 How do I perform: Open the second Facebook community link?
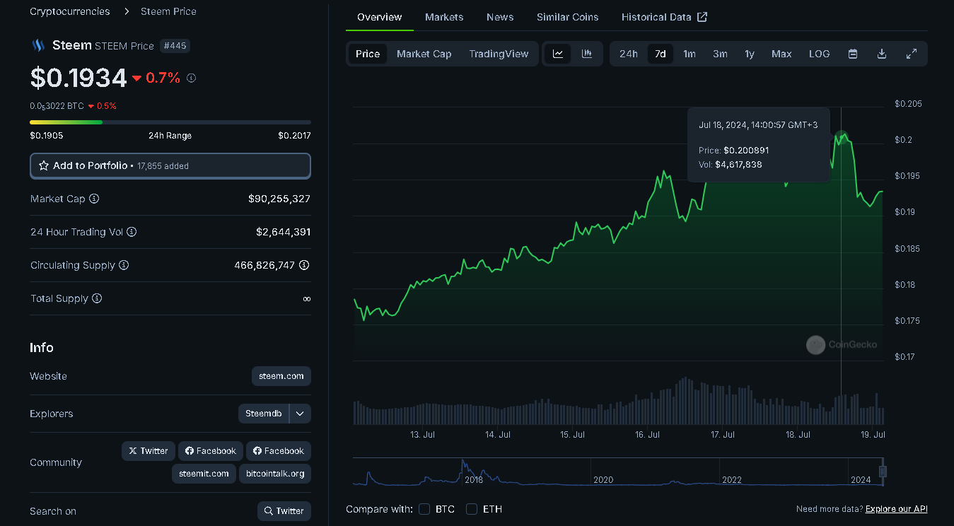(279, 451)
